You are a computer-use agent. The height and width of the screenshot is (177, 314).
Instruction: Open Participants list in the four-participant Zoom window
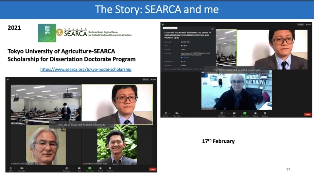(66, 169)
